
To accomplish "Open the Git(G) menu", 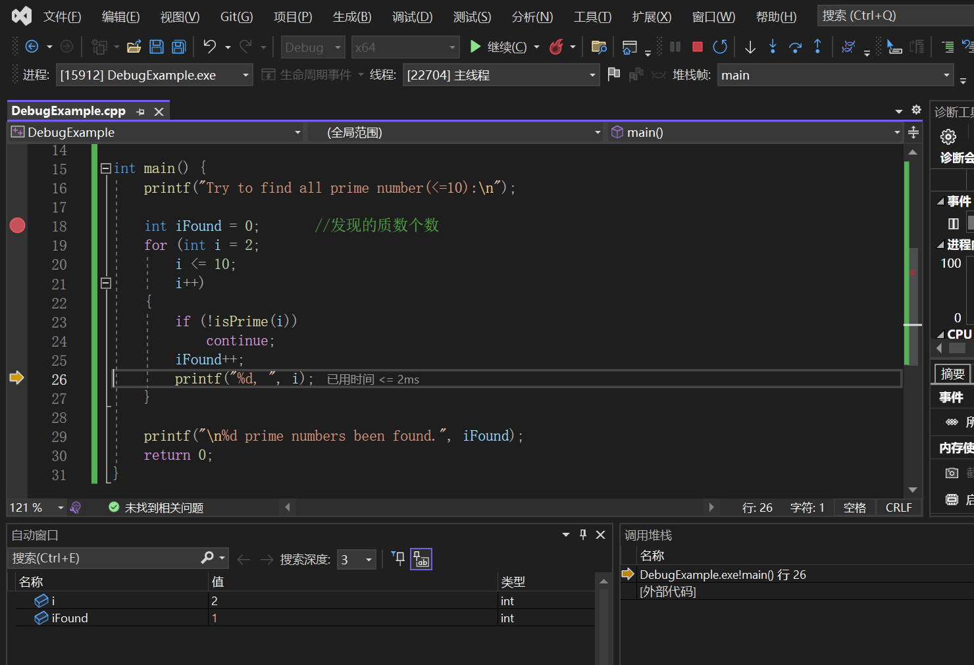I will click(236, 16).
